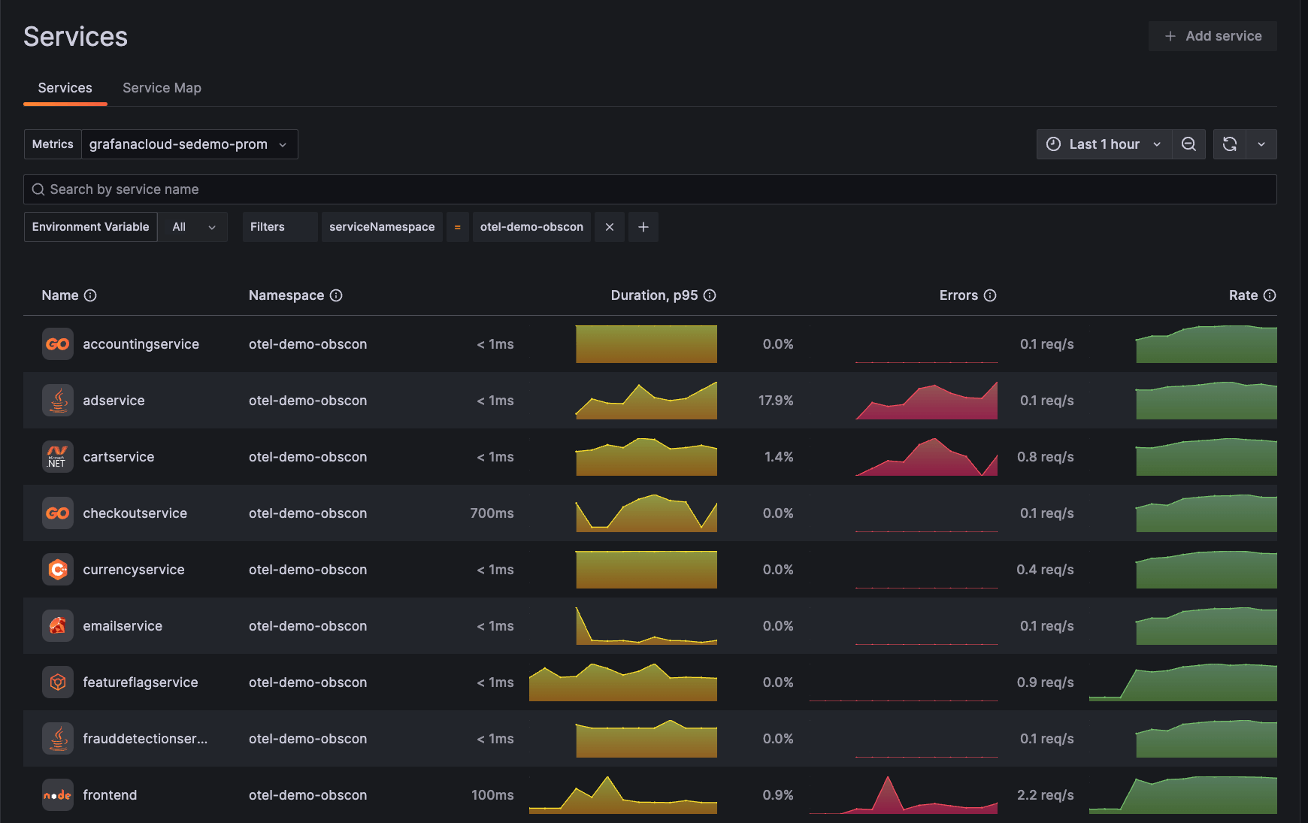Select the Services tab

pyautogui.click(x=65, y=88)
